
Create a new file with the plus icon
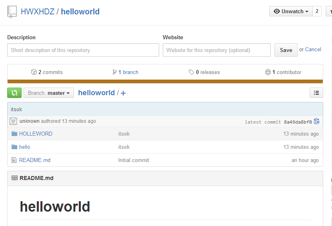[x=123, y=93]
